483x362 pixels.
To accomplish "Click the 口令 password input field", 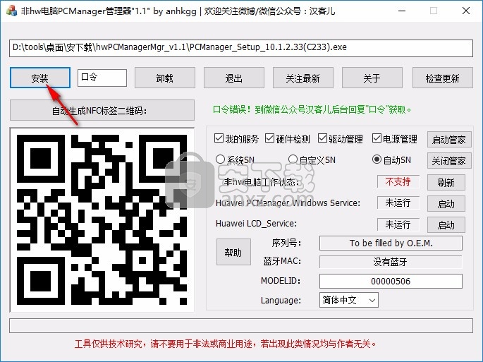I will pyautogui.click(x=102, y=78).
